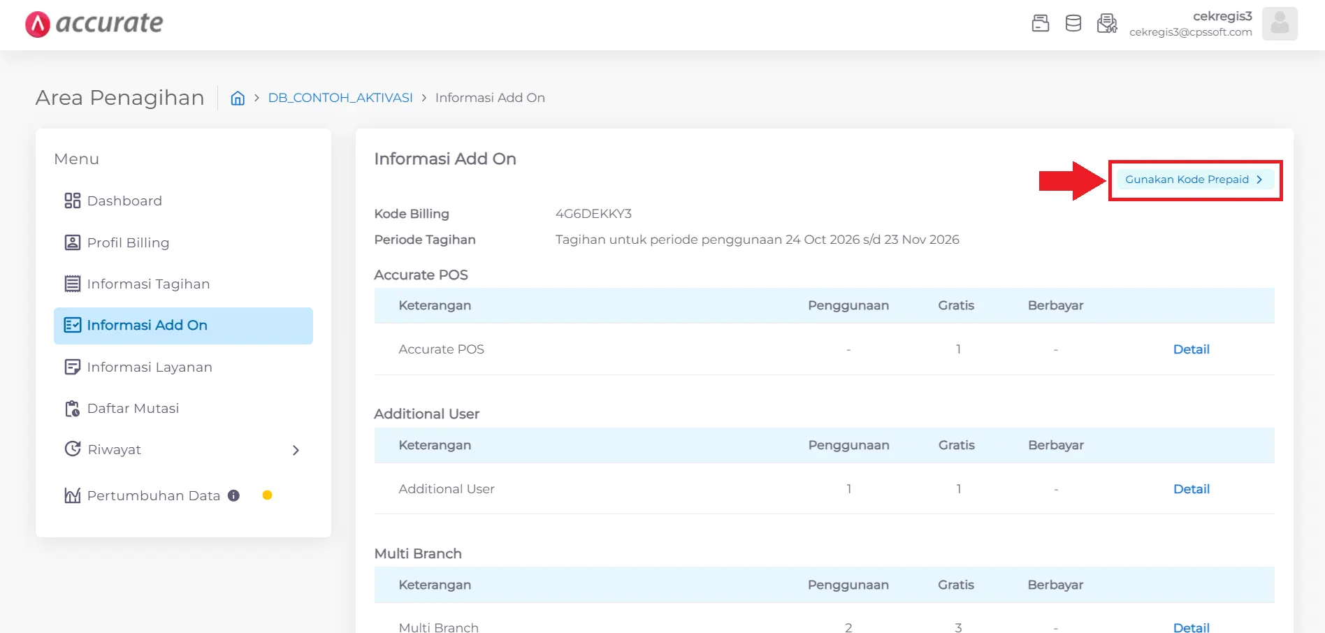Viewport: 1325px width, 633px height.
Task: Click the Gunakan Kode Prepaid button
Action: [1194, 180]
